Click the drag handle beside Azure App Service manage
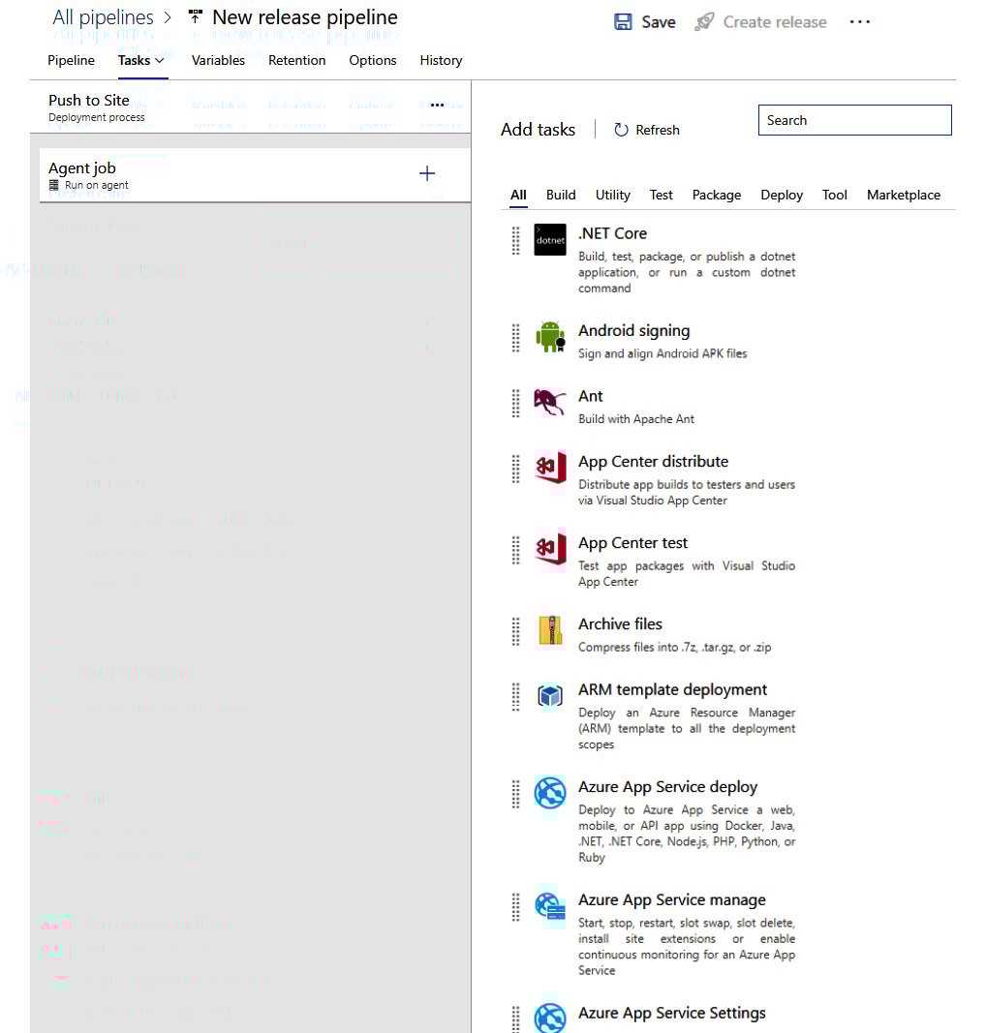The width and height of the screenshot is (986, 1033). 516,906
